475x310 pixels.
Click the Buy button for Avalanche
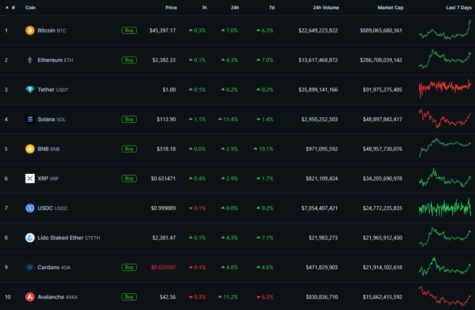coord(129,297)
